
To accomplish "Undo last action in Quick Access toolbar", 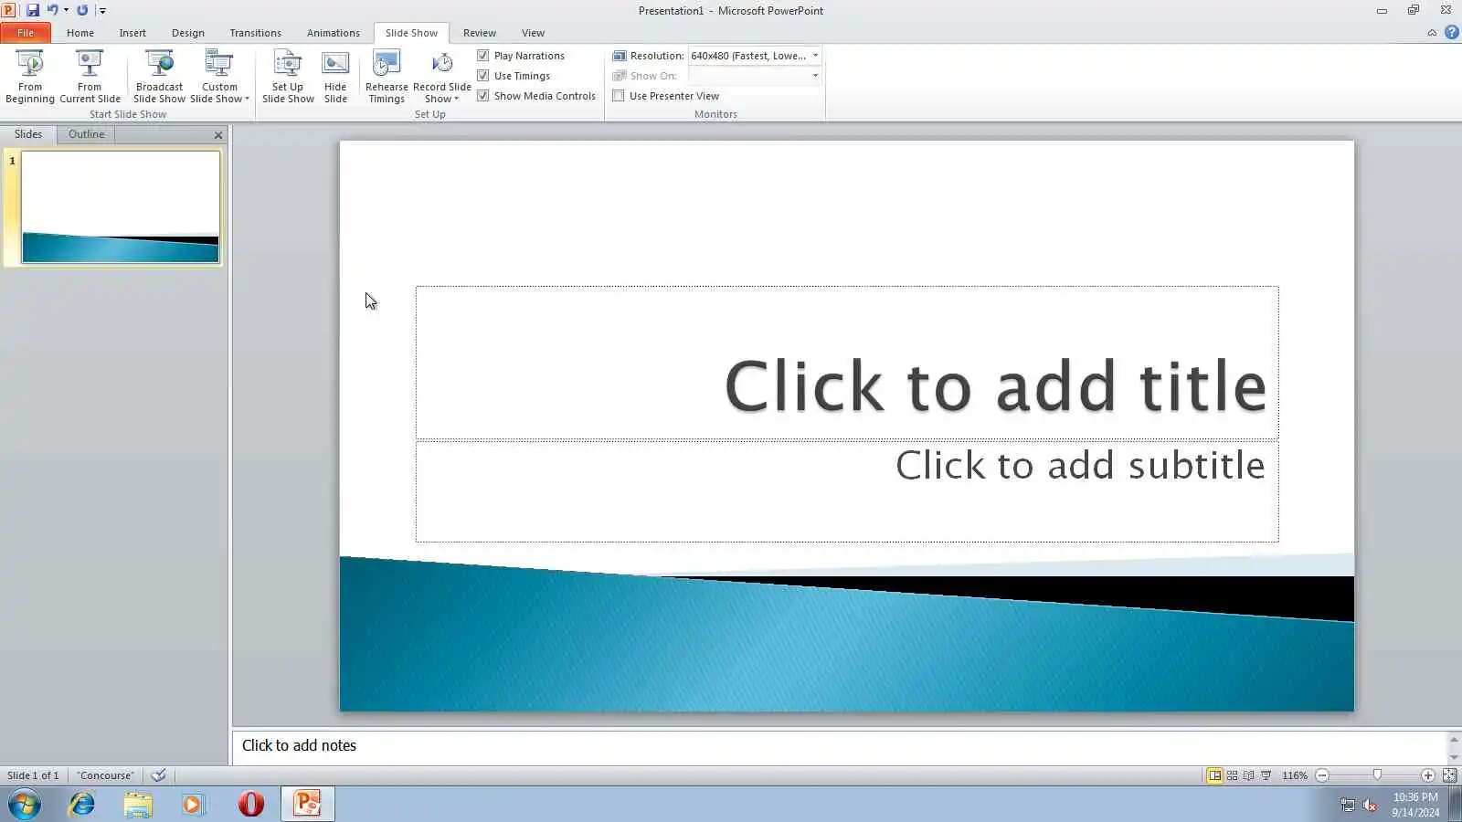I will tap(53, 10).
